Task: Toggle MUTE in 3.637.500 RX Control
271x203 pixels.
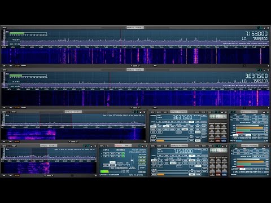Action: pyautogui.click(x=153, y=140)
